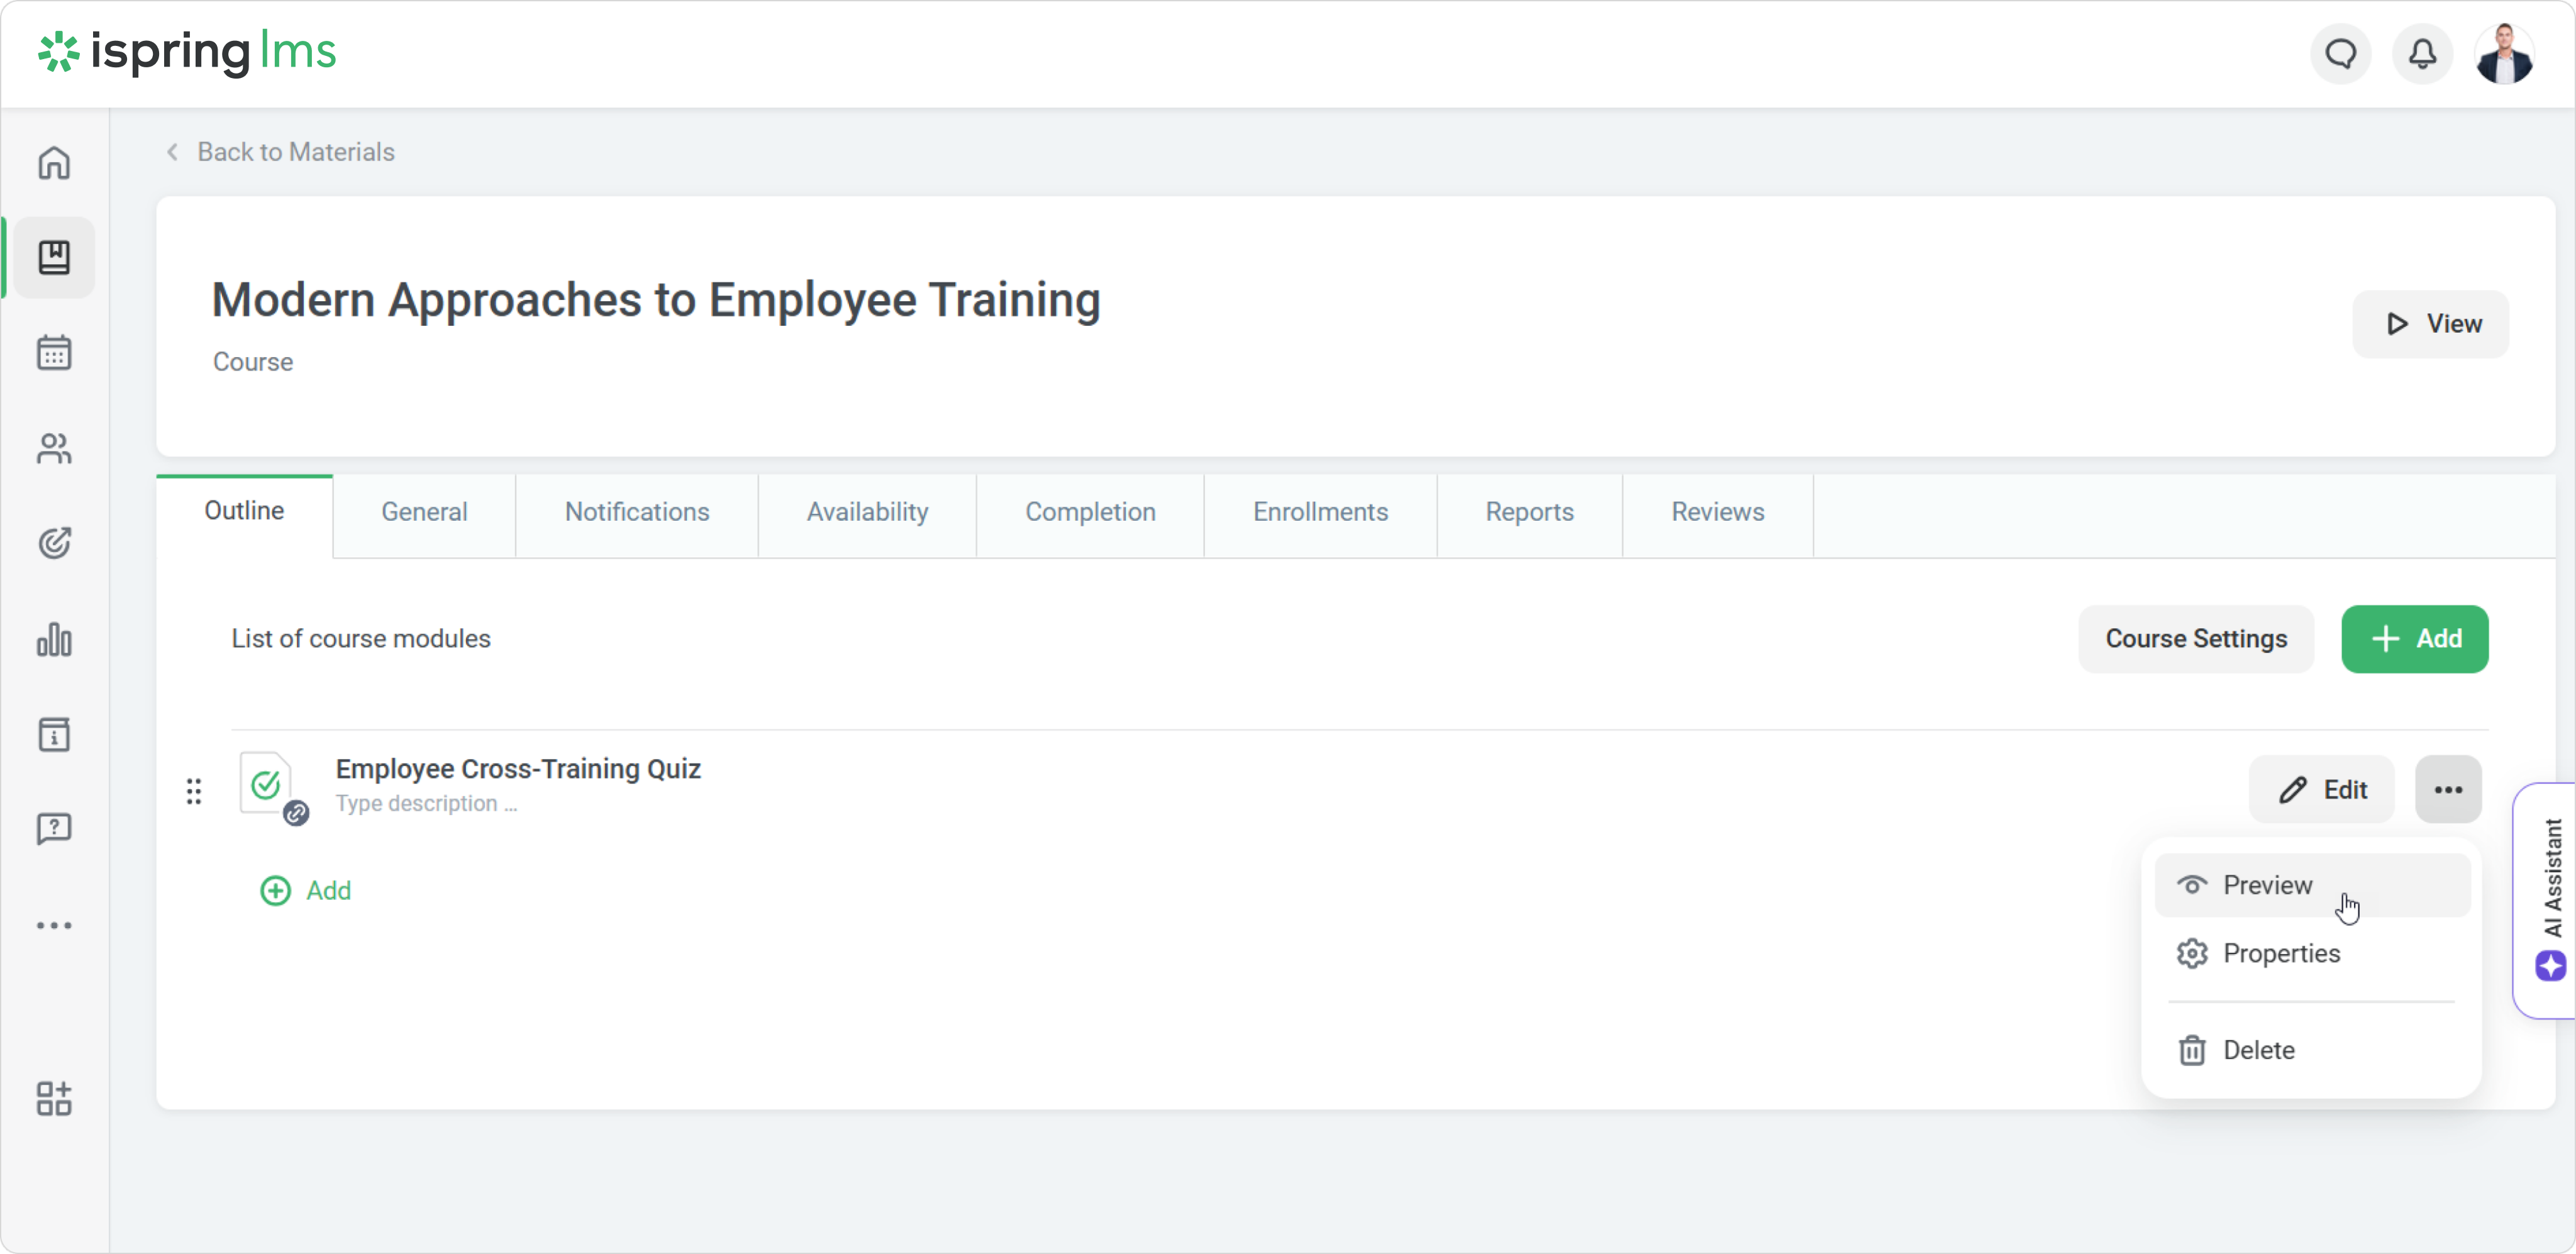2576x1254 pixels.
Task: Click the goal target sidebar icon
Action: (x=54, y=543)
